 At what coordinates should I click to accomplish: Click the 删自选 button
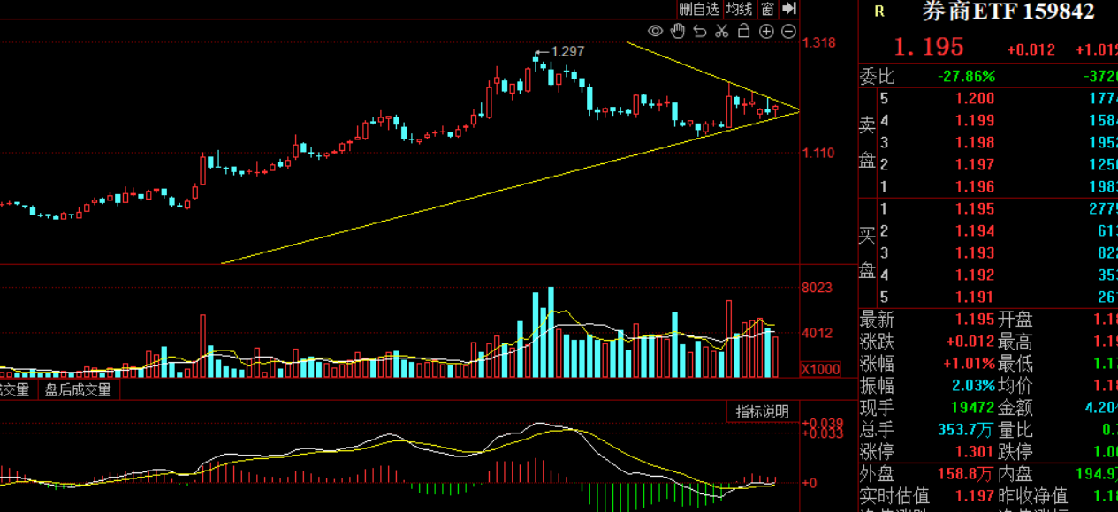(699, 9)
